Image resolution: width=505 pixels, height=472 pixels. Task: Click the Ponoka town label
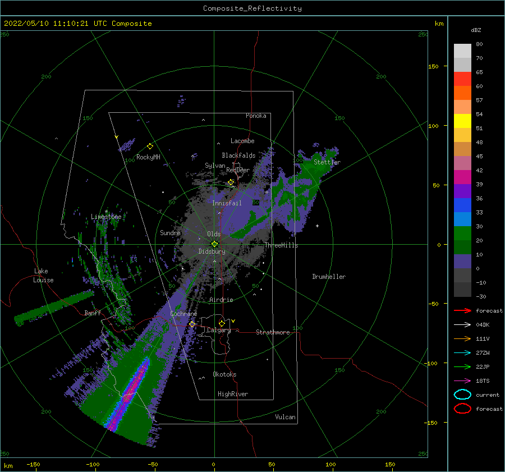[x=256, y=116]
